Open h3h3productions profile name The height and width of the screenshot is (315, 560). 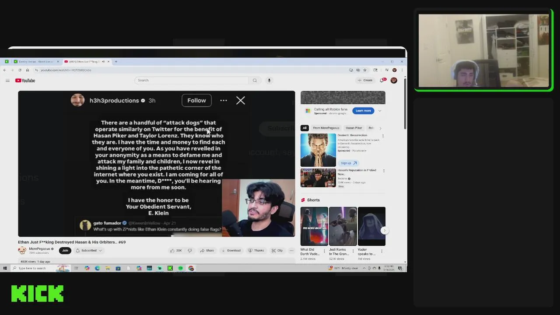(114, 100)
